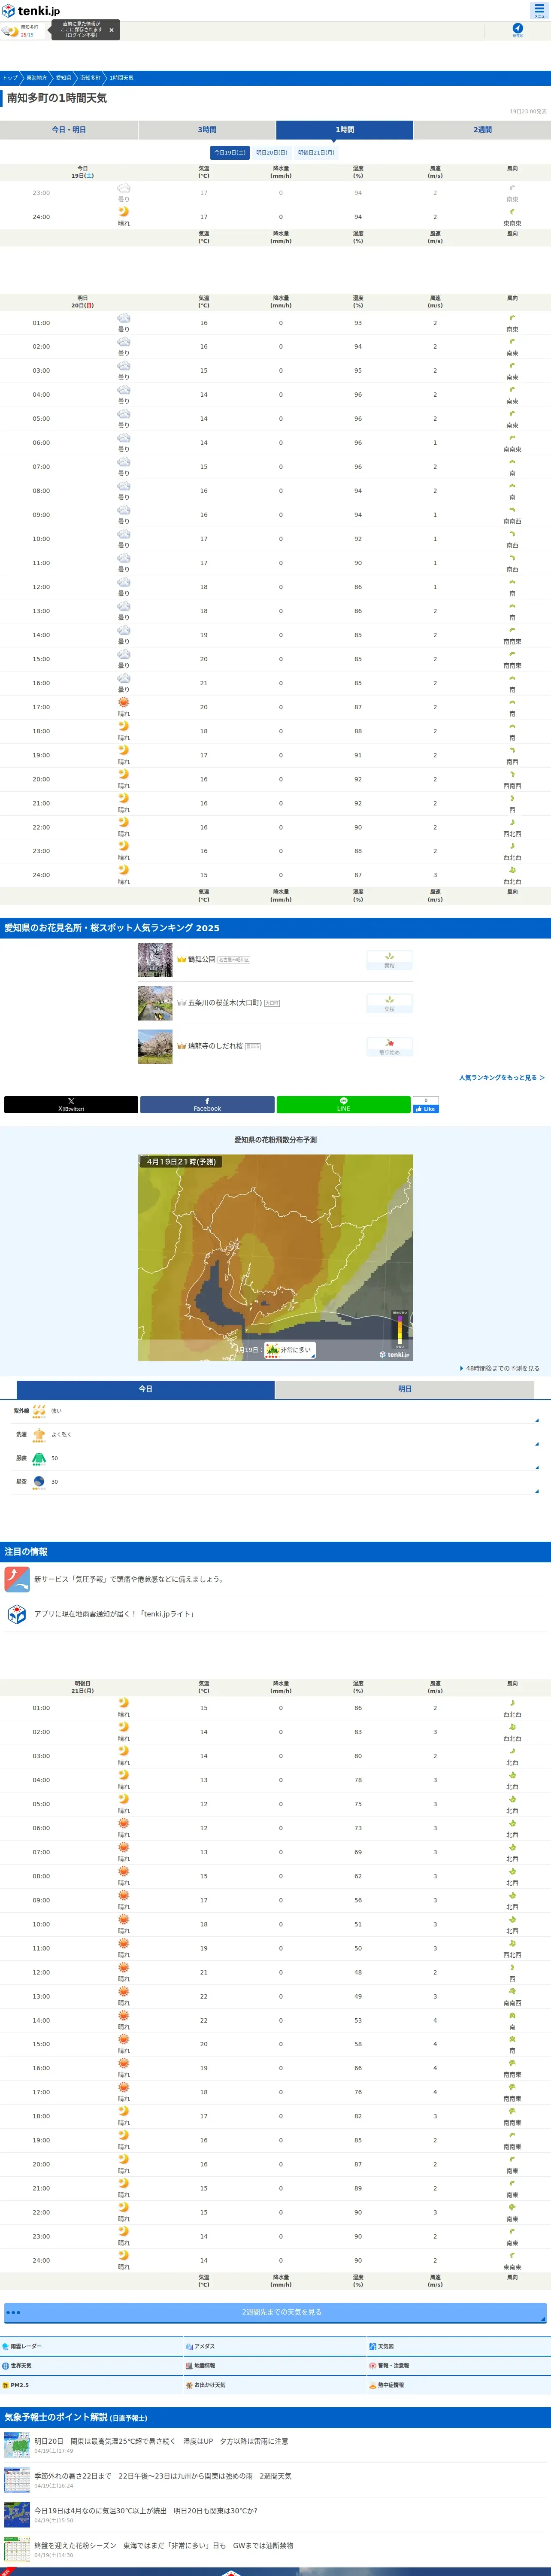Open the 紫外線 UV index row

[x=275, y=1410]
